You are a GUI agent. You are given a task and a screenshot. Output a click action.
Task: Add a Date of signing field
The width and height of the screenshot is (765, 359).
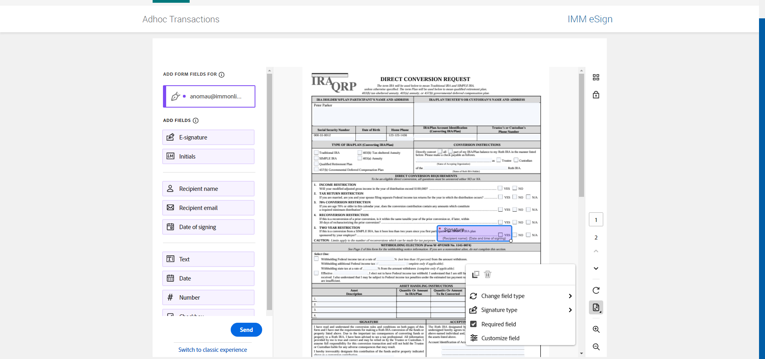coord(208,227)
